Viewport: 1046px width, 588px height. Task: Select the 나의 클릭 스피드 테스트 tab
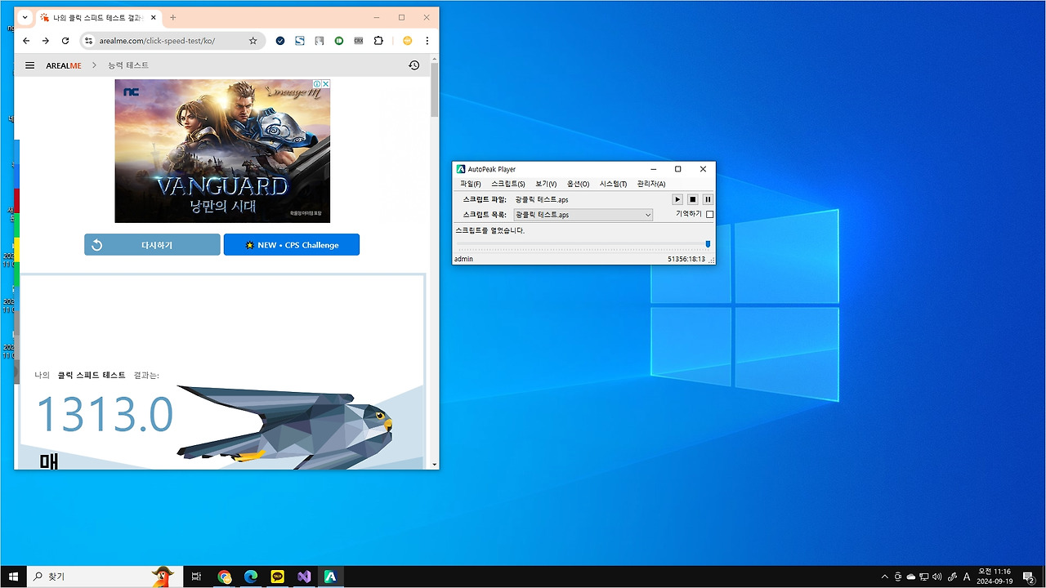point(99,17)
